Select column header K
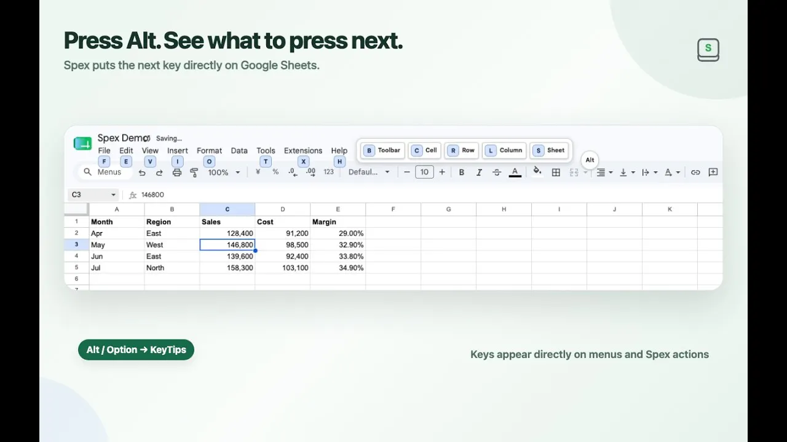The width and height of the screenshot is (787, 442). pos(670,209)
